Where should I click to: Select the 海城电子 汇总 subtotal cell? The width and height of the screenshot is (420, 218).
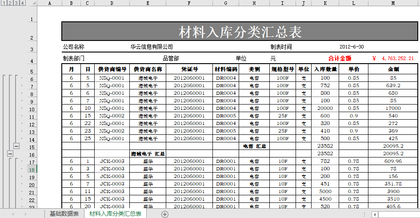[147, 153]
